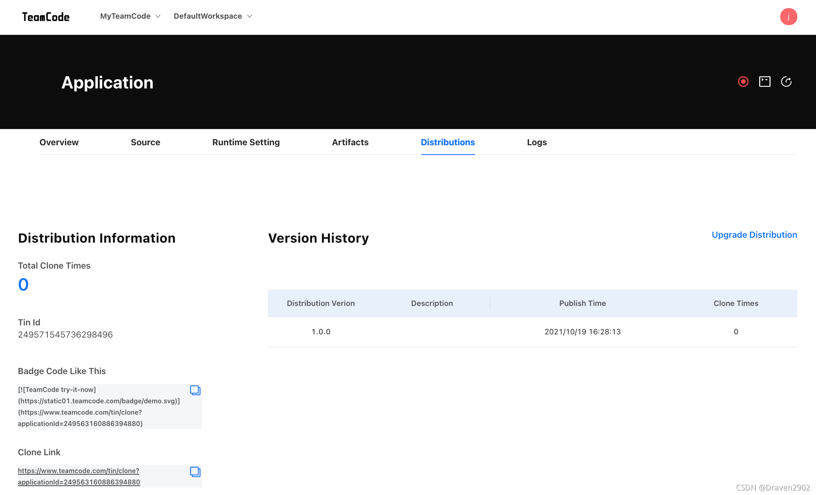
Task: Copy the badge code with the copy icon
Action: pos(195,390)
